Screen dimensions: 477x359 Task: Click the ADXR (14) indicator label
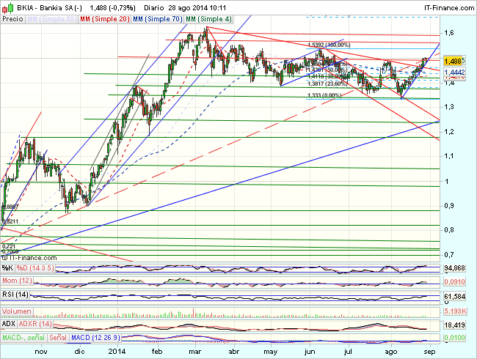click(35, 324)
